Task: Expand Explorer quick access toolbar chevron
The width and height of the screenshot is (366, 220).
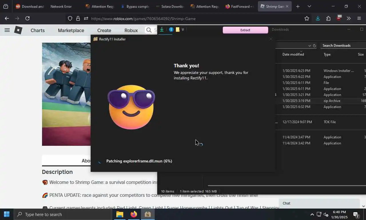Action: click(x=183, y=30)
